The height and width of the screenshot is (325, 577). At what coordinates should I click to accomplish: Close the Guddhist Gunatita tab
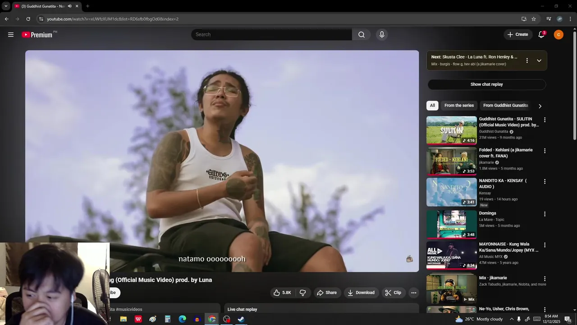coord(77,6)
